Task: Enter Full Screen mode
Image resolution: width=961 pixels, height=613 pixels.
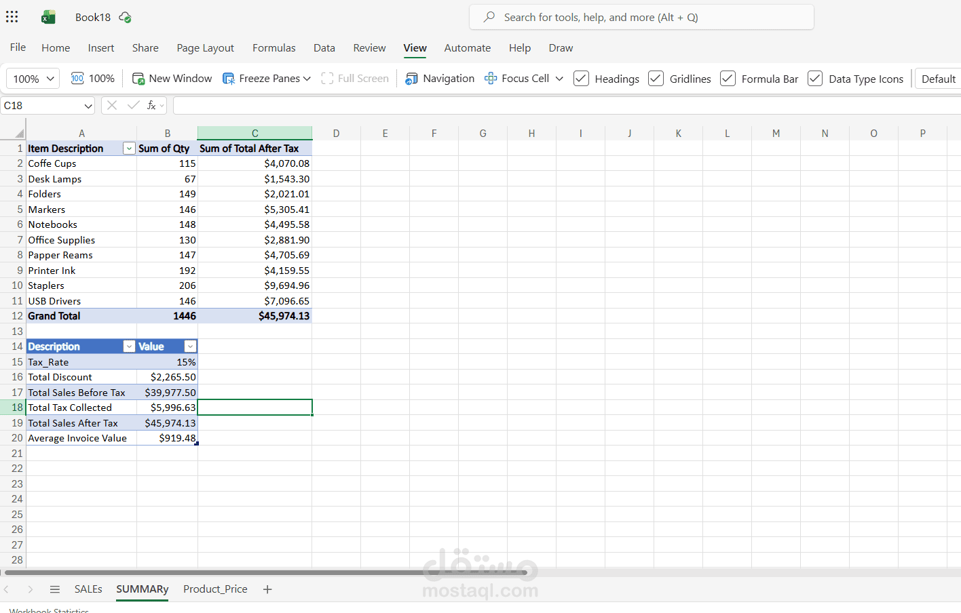Action: click(355, 79)
